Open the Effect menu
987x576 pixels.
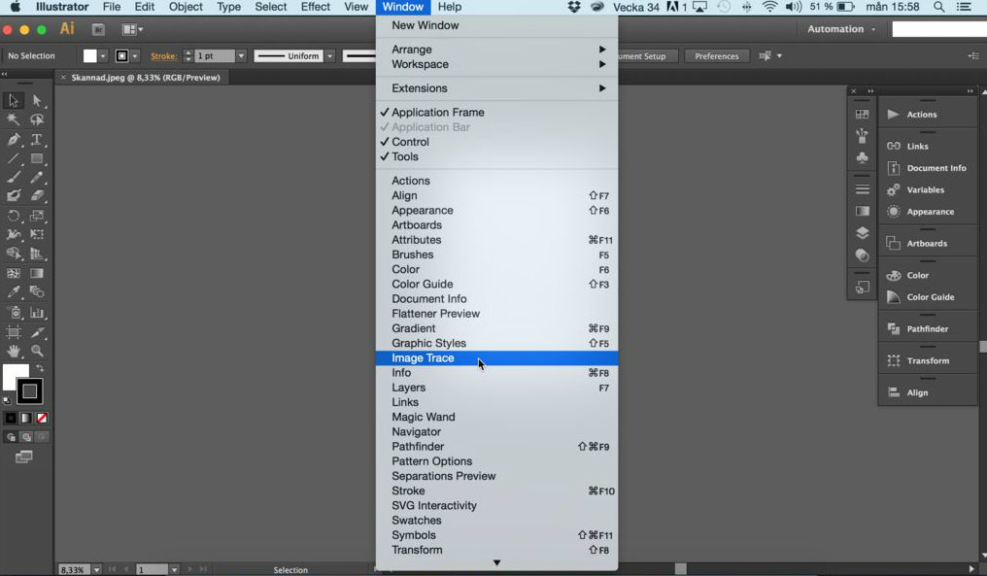(316, 7)
